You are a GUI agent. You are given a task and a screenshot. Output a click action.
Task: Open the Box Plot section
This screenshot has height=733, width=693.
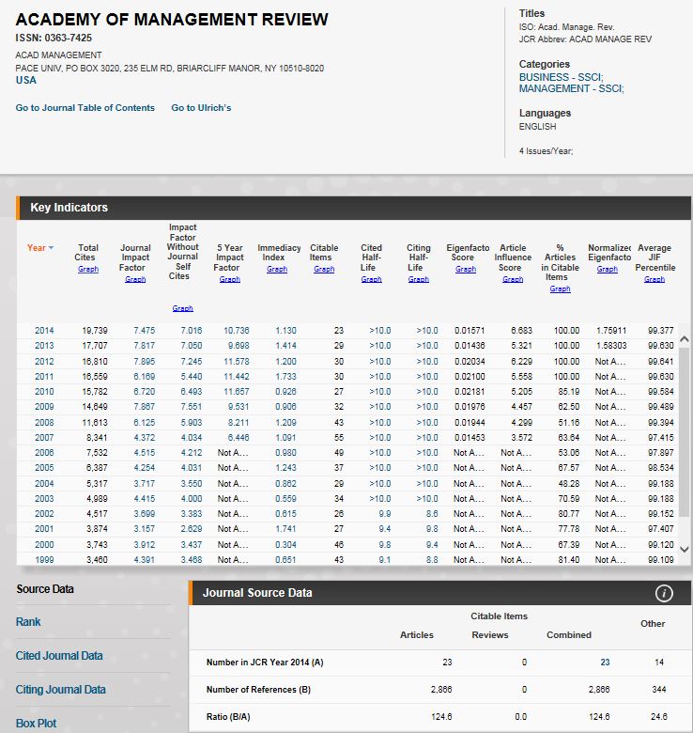(x=36, y=723)
